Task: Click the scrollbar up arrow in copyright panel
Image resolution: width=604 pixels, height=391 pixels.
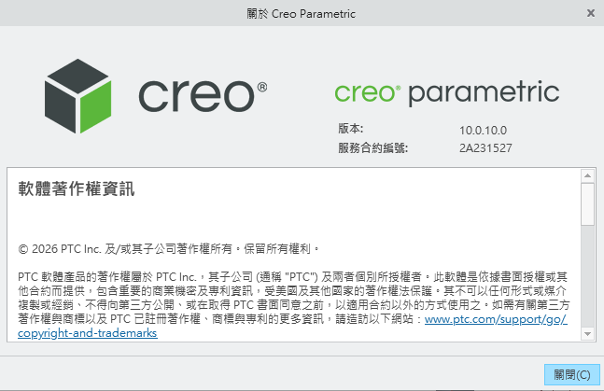Action: [587, 175]
